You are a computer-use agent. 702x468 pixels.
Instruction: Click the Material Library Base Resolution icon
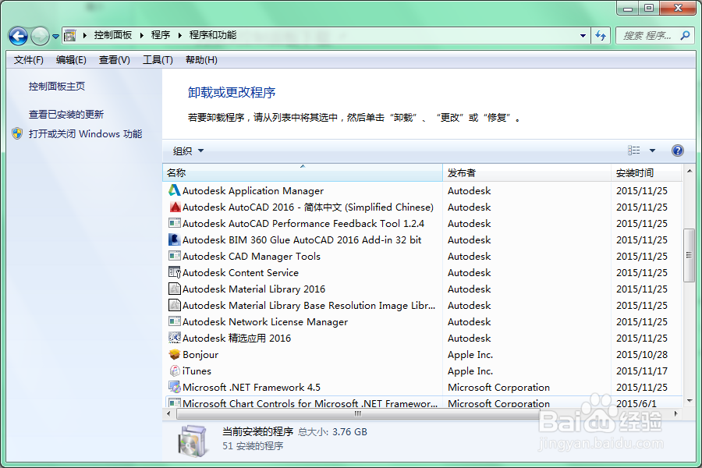(175, 305)
